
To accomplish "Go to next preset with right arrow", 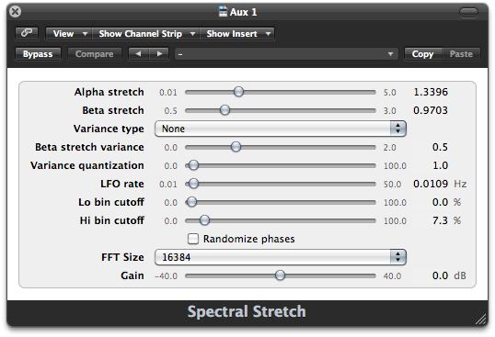I will (x=159, y=54).
